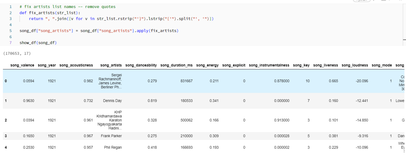Click instrumentalness value 0.000002
The width and height of the screenshot is (406, 158).
click(281, 148)
